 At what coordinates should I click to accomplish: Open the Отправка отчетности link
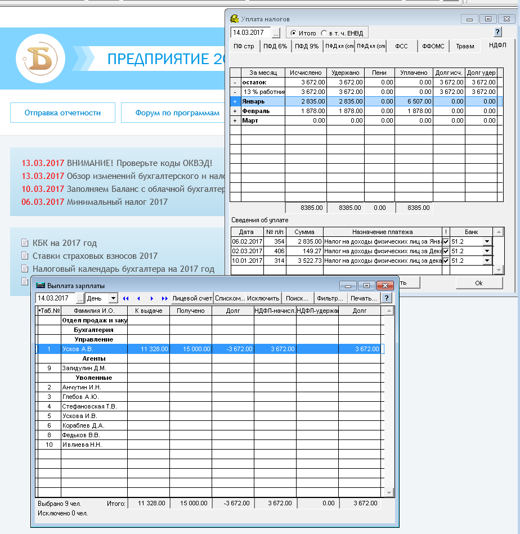[62, 113]
